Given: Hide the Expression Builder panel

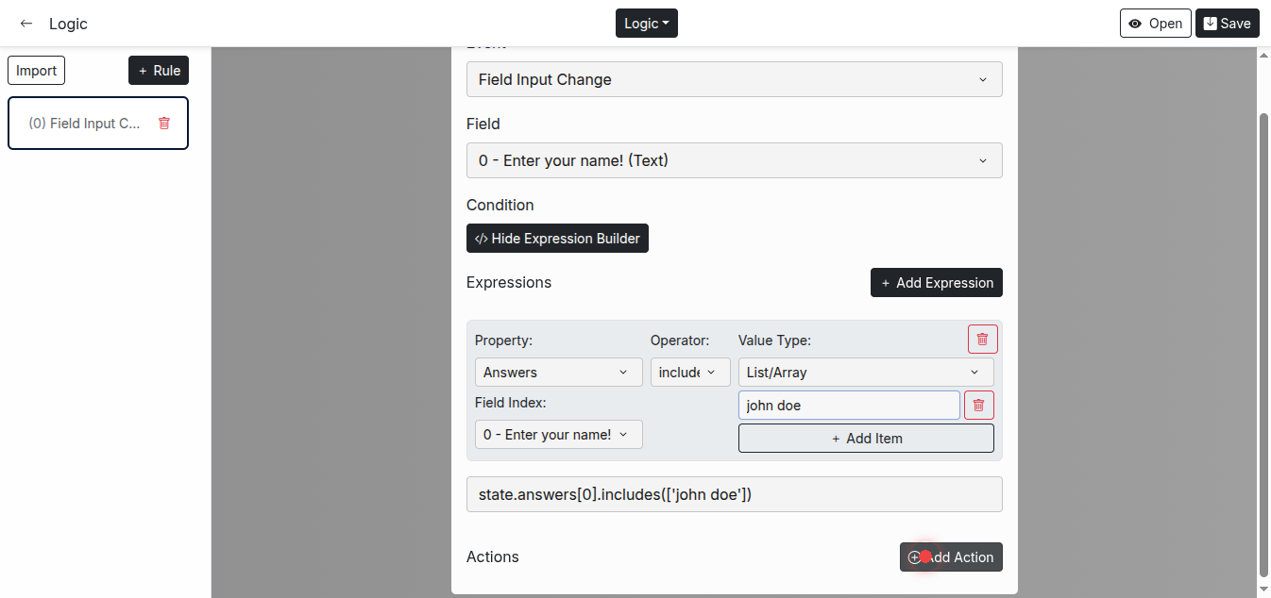Looking at the screenshot, I should point(557,239).
